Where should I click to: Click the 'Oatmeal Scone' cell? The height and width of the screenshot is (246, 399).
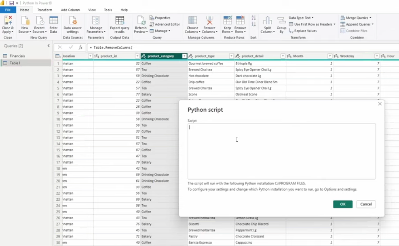tap(260, 94)
